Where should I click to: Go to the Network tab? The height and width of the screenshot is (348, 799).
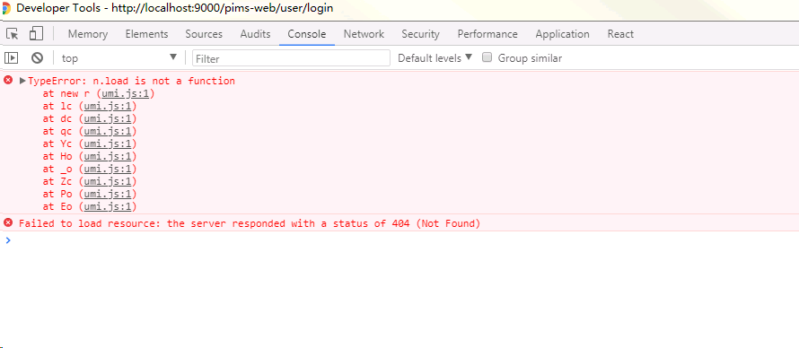pos(364,34)
